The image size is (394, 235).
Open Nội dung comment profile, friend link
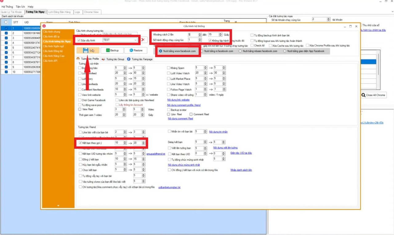(184, 105)
